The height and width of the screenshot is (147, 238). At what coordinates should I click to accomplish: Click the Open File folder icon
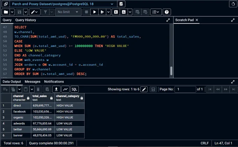pyautogui.click(x=6, y=12)
